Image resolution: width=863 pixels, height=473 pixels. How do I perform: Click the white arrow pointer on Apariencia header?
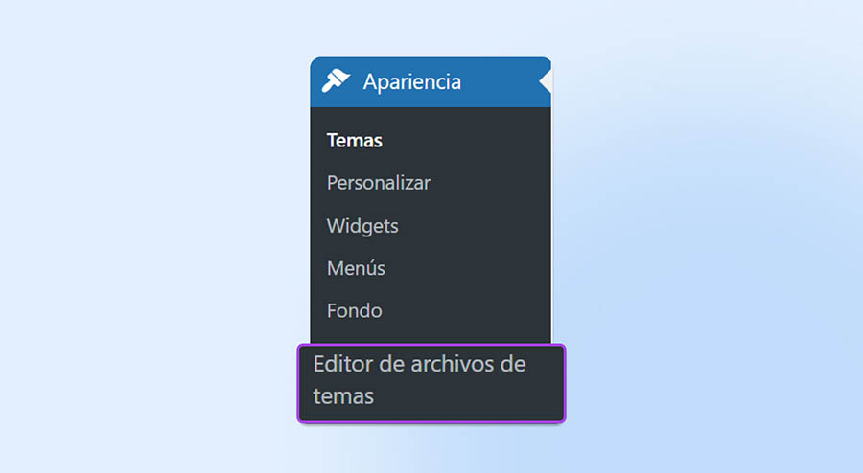pyautogui.click(x=545, y=82)
